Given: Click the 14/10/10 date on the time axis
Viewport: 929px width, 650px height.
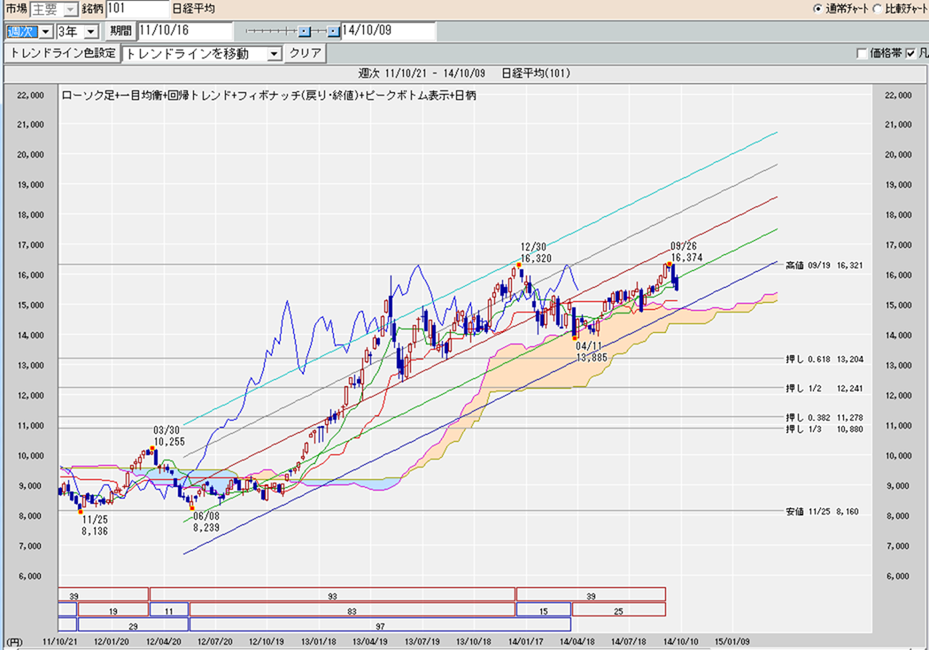Looking at the screenshot, I should [681, 642].
